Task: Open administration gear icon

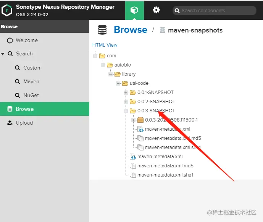Action: pyautogui.click(x=156, y=10)
